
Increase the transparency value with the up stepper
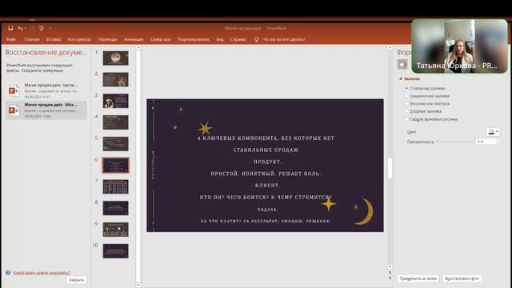click(498, 140)
